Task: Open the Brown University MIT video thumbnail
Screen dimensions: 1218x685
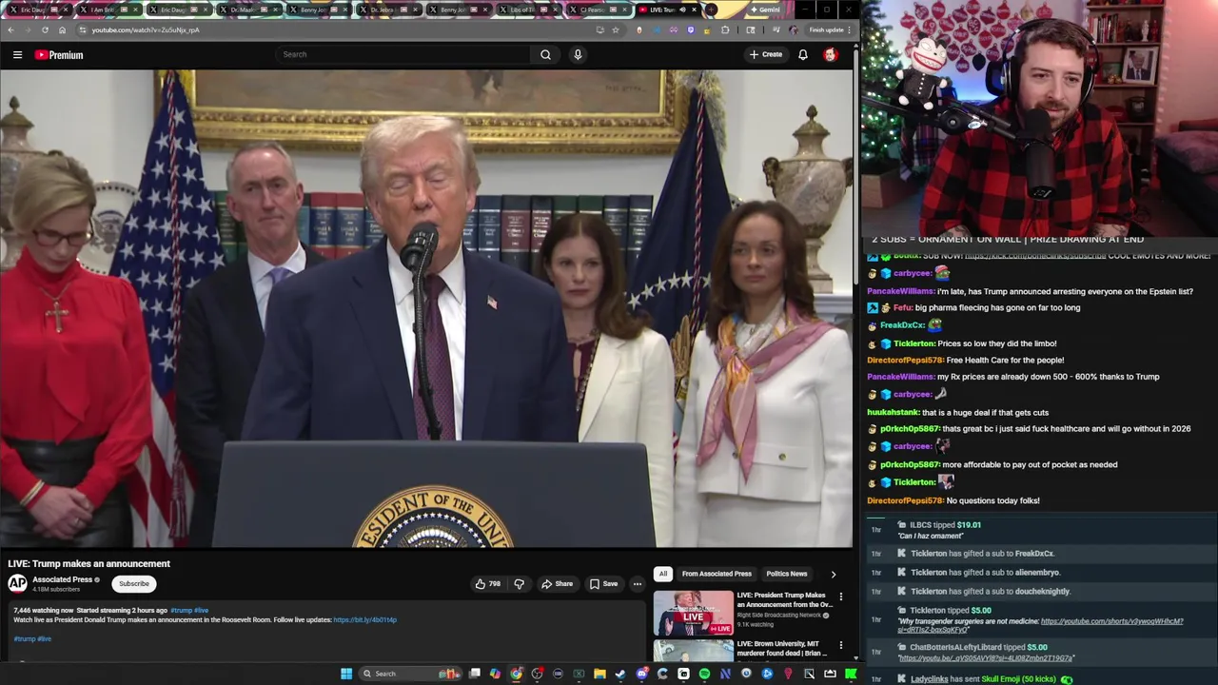Action: 693,651
